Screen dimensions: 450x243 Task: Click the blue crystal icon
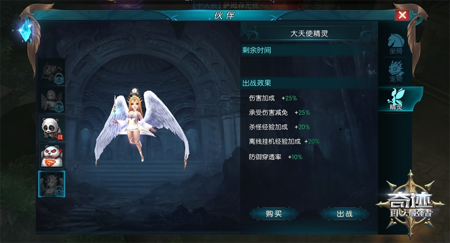(x=25, y=31)
